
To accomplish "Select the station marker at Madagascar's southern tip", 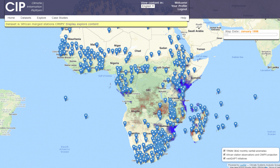I will (199, 137).
